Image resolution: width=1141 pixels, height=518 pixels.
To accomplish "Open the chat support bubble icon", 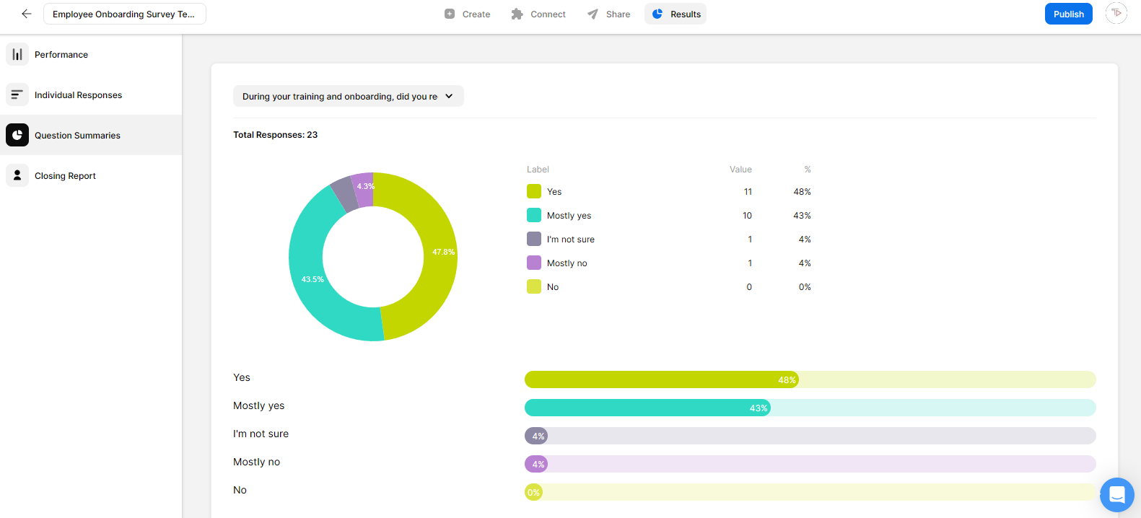I will tap(1116, 495).
